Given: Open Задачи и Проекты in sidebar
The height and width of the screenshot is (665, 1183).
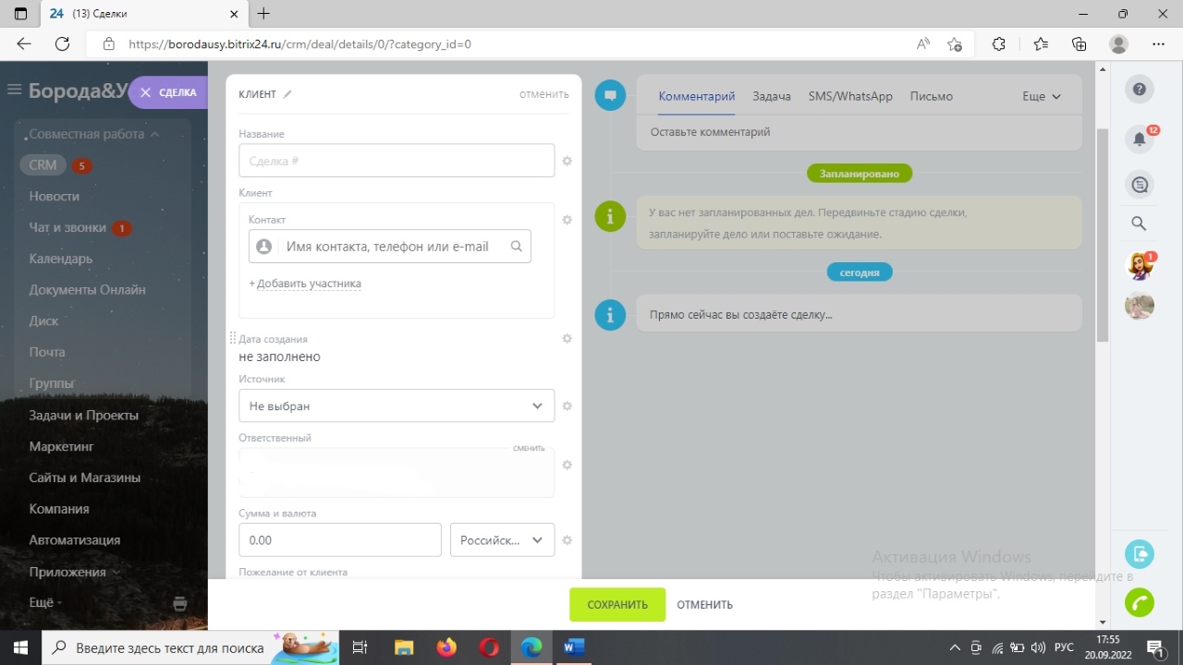Looking at the screenshot, I should point(84,415).
